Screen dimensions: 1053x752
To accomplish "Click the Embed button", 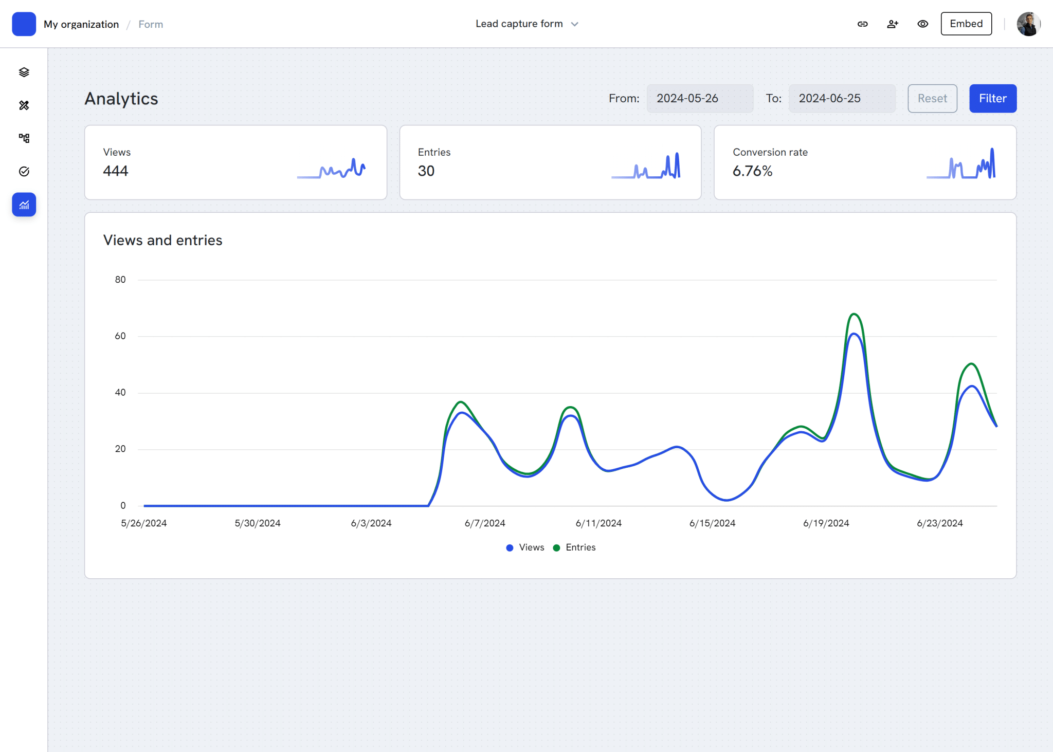I will click(966, 24).
